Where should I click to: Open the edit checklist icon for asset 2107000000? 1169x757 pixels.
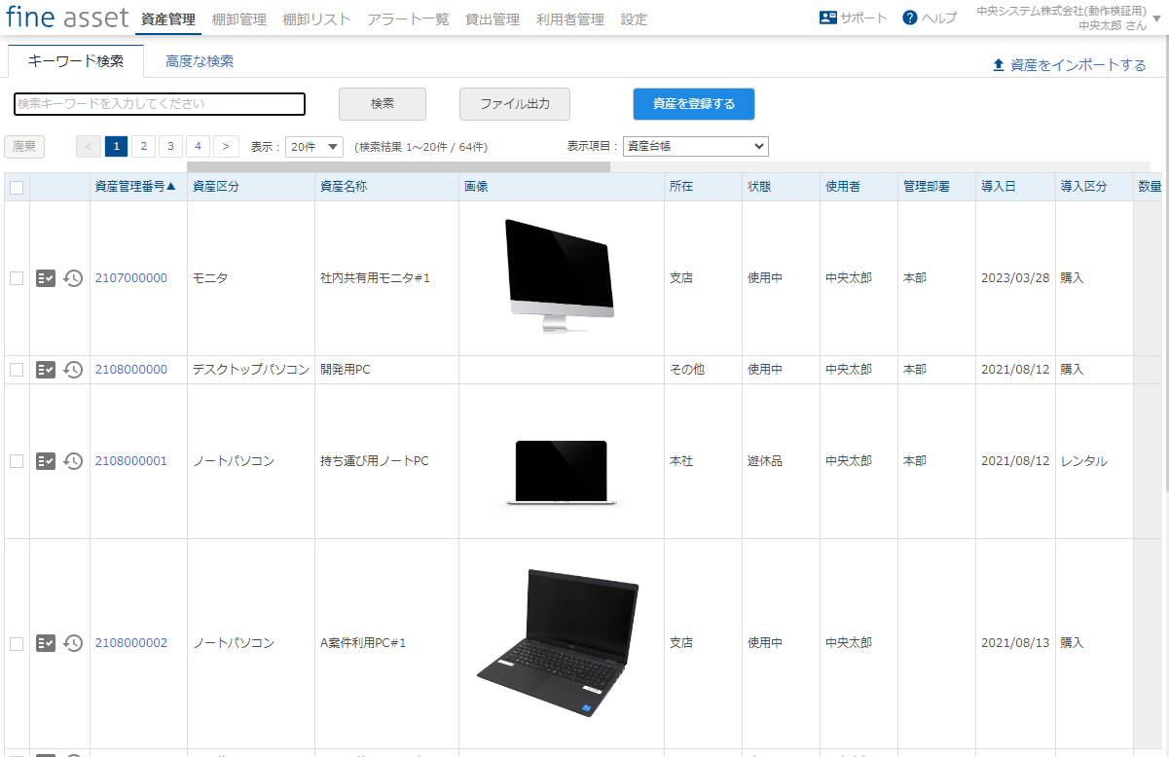click(45, 277)
